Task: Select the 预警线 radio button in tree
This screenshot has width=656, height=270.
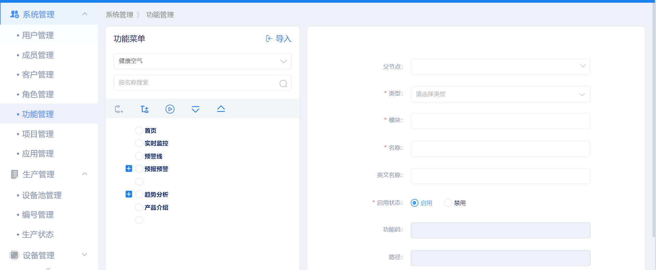Action: 139,156
